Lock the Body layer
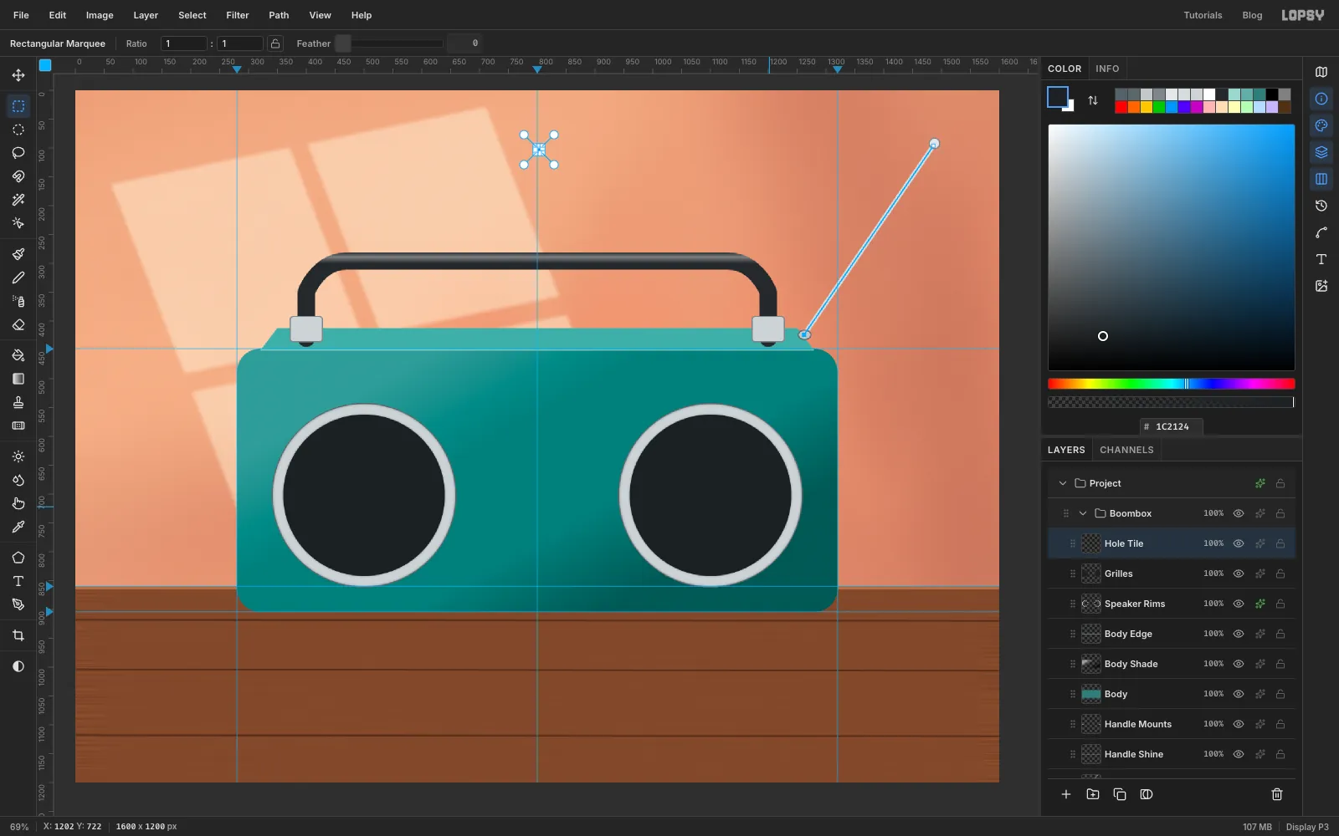Viewport: 1339px width, 836px height. [x=1280, y=694]
